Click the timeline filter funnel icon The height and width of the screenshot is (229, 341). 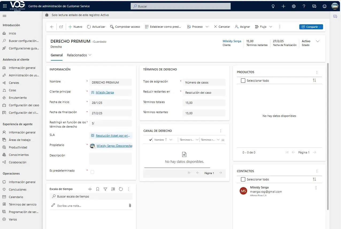click(105, 189)
